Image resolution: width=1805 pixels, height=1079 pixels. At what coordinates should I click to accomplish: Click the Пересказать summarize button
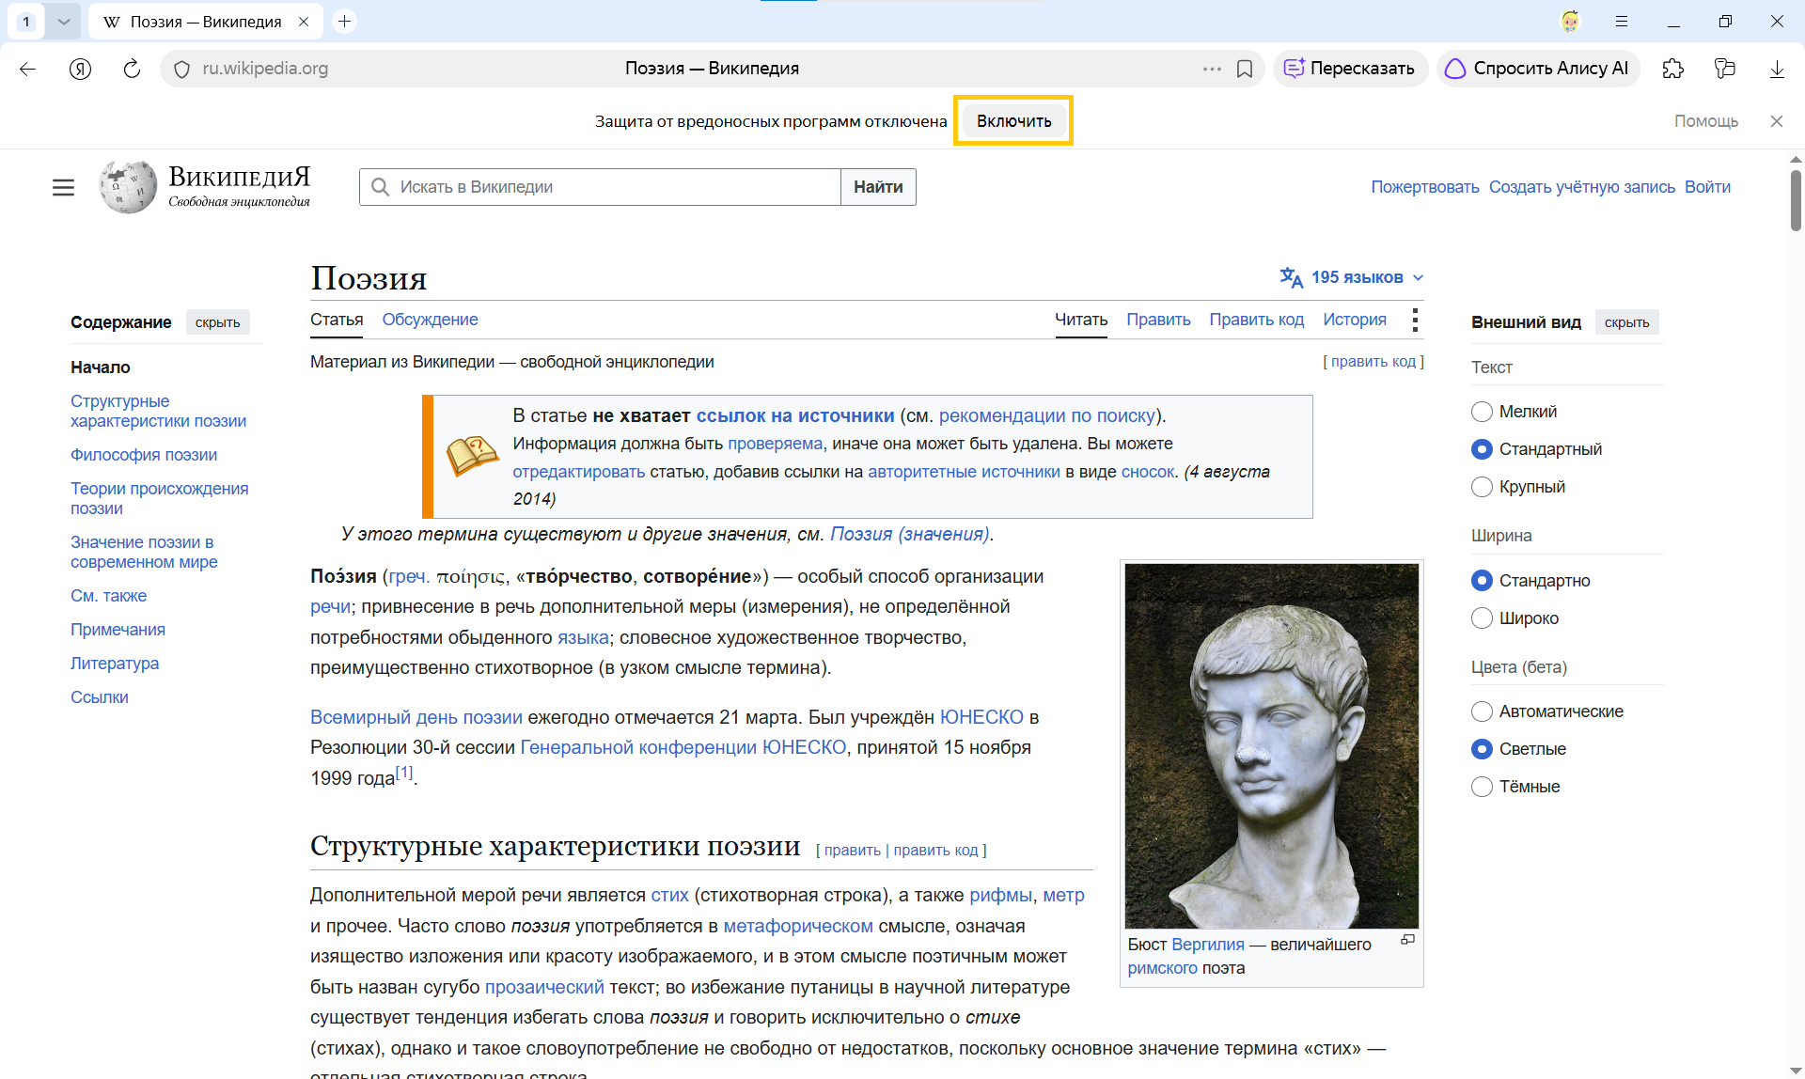pyautogui.click(x=1350, y=69)
